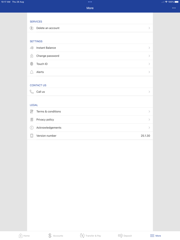Tap the Version number device icon
180x240 pixels.
point(32,136)
